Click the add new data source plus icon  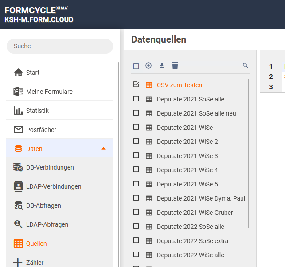(148, 66)
